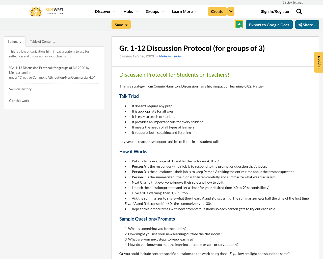This screenshot has width=323, height=259.
Task: Click the Google Classroom share icon
Action: pyautogui.click(x=239, y=25)
